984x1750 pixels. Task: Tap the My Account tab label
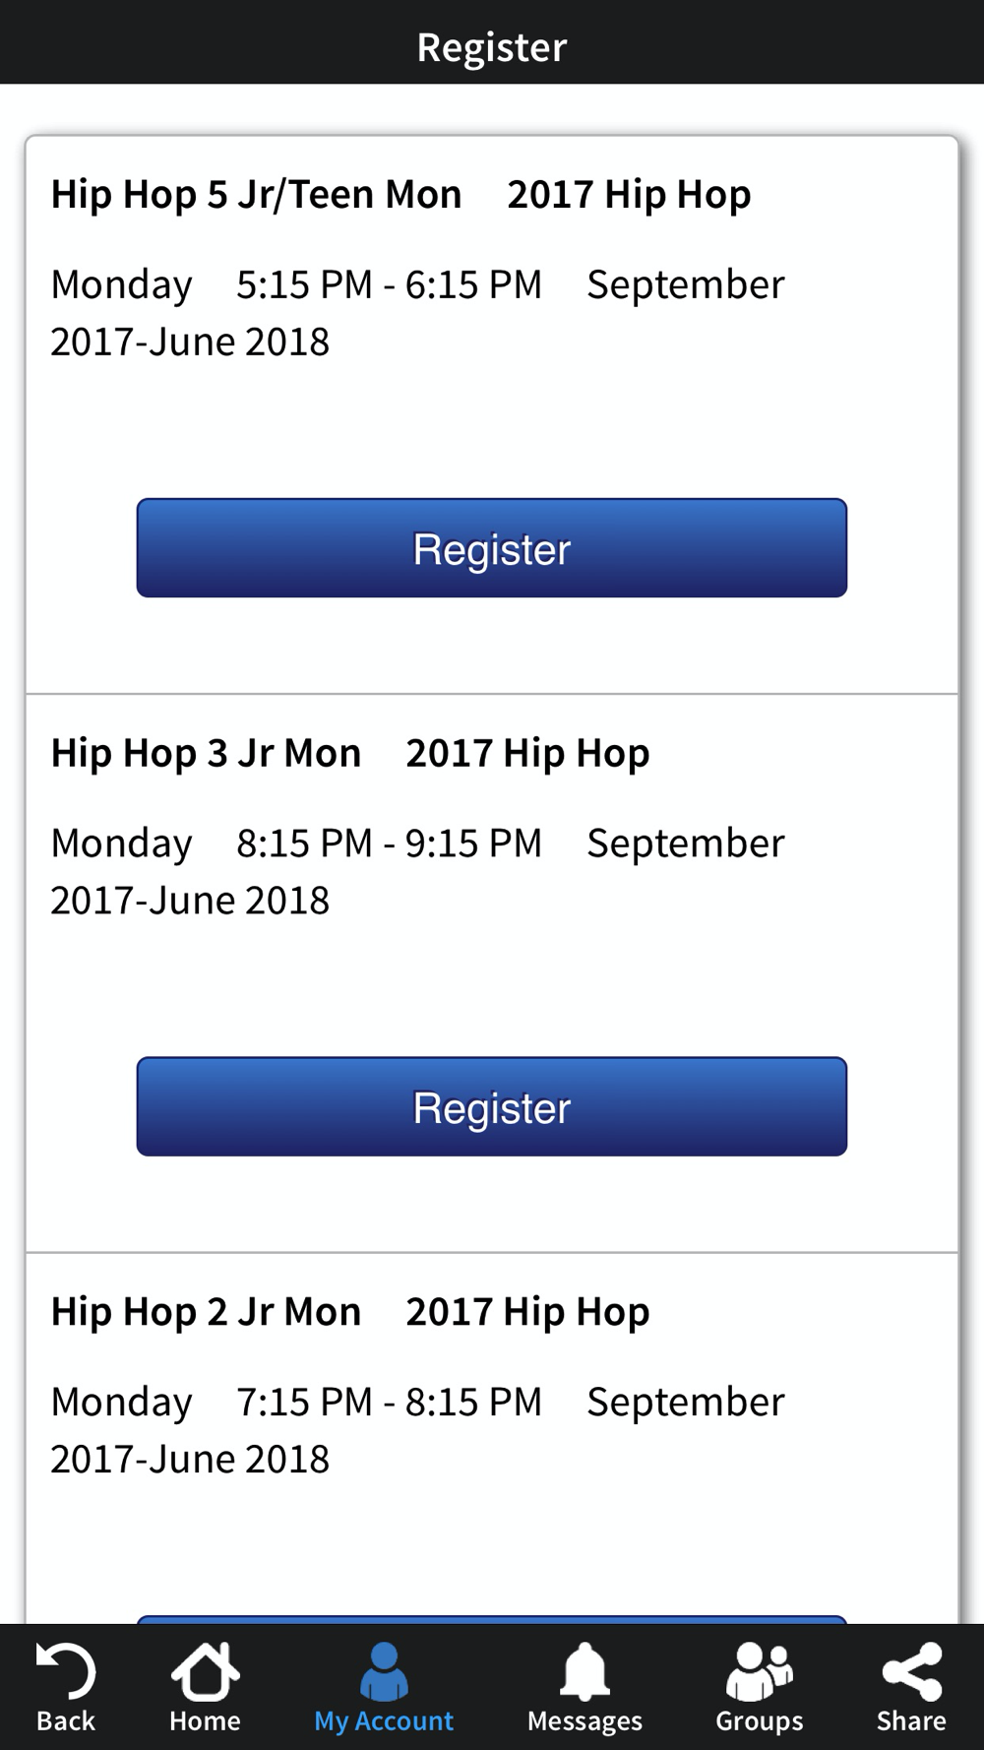[384, 1721]
